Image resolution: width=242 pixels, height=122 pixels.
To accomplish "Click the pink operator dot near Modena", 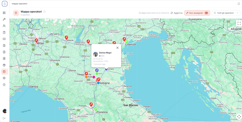I will tap(94, 77).
